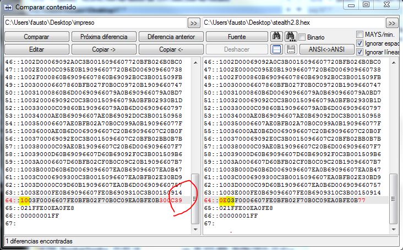Maximize the Comparar contenido window
The image size is (403, 250).
(366, 4)
